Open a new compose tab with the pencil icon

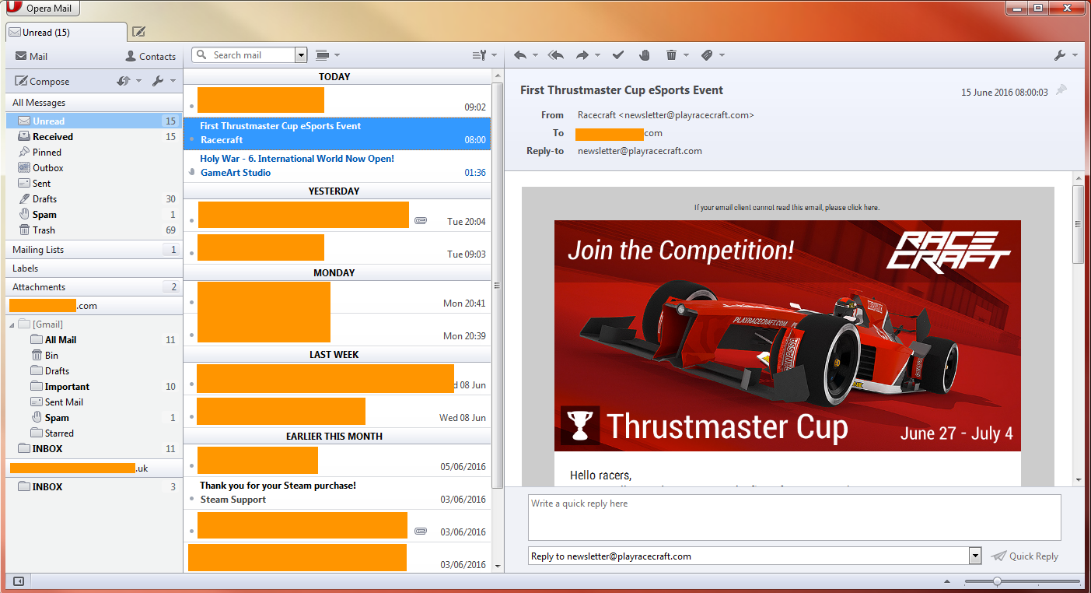(x=138, y=32)
